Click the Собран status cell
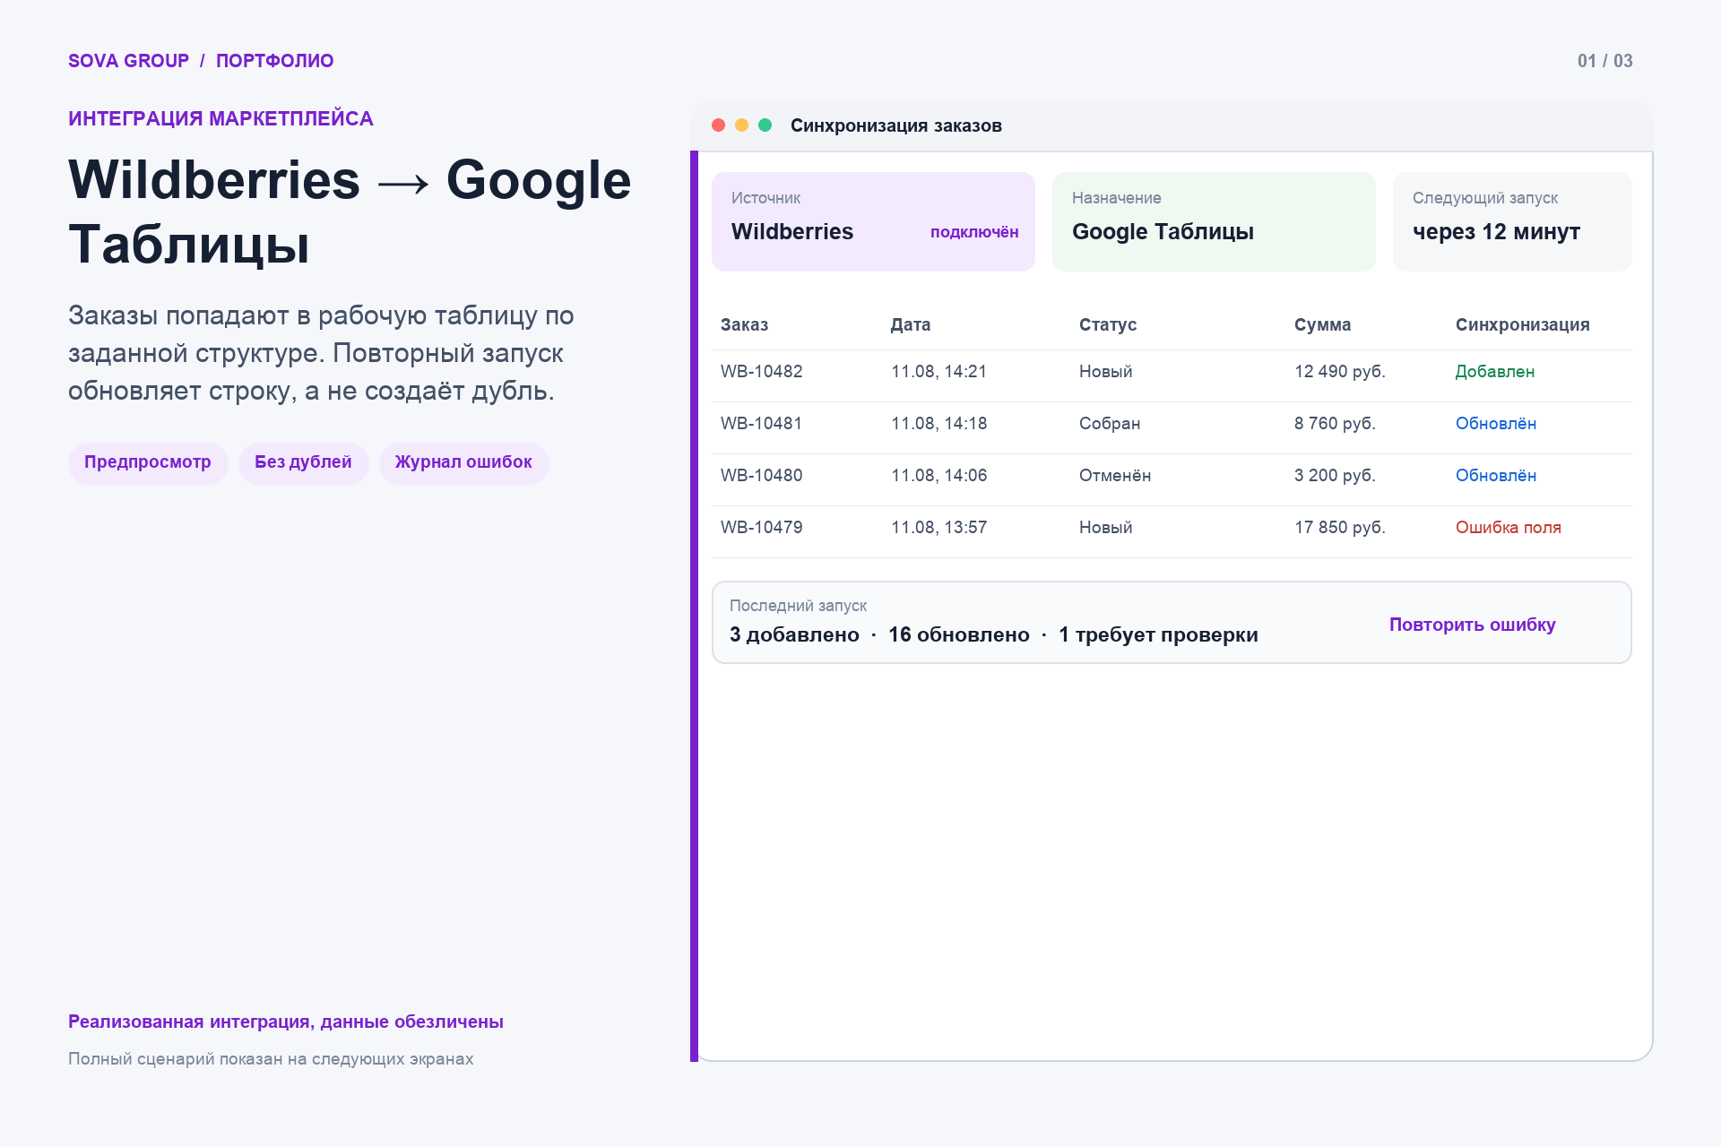Viewport: 1721px width, 1147px height. (x=1110, y=424)
